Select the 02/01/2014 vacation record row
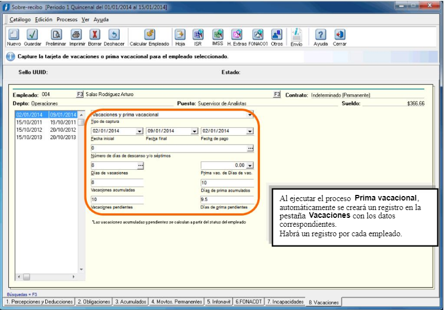Viewport: 445px width, 310px height. 46,115
